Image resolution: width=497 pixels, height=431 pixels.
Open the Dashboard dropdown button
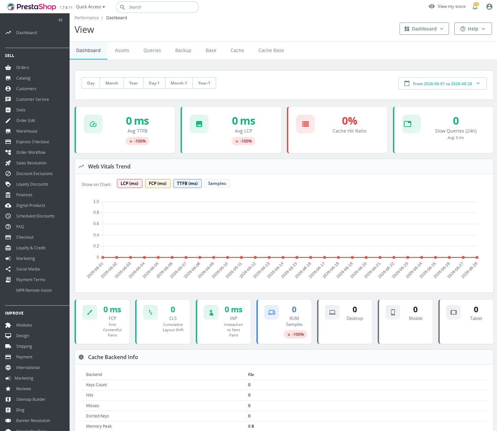pyautogui.click(x=424, y=29)
